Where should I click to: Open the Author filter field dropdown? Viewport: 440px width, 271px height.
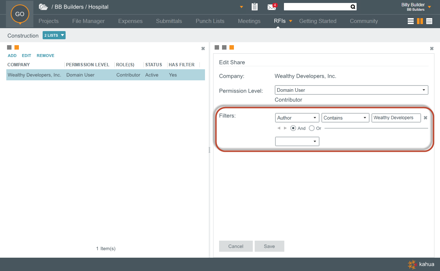click(x=297, y=118)
